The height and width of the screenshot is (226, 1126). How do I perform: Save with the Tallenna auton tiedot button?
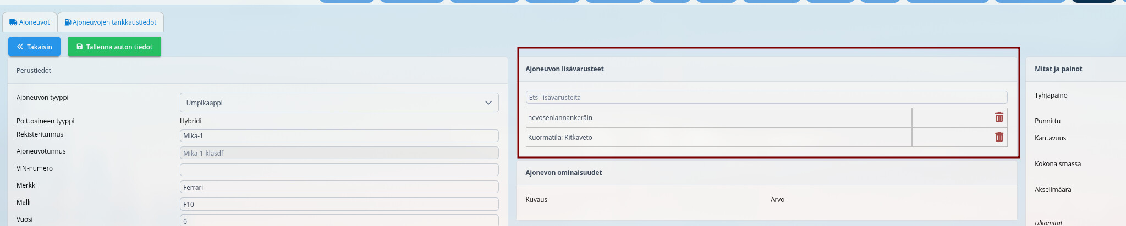[114, 47]
